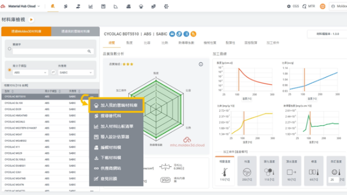The width and height of the screenshot is (347, 195).
Task: Select the 頂出溫度 93°C temperature card
Action: click(292, 171)
